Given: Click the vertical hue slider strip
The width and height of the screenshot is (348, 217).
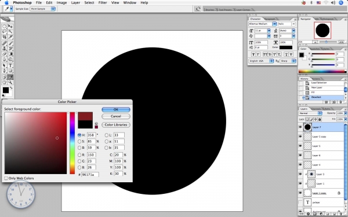Looking at the screenshot, I should pos(72,143).
